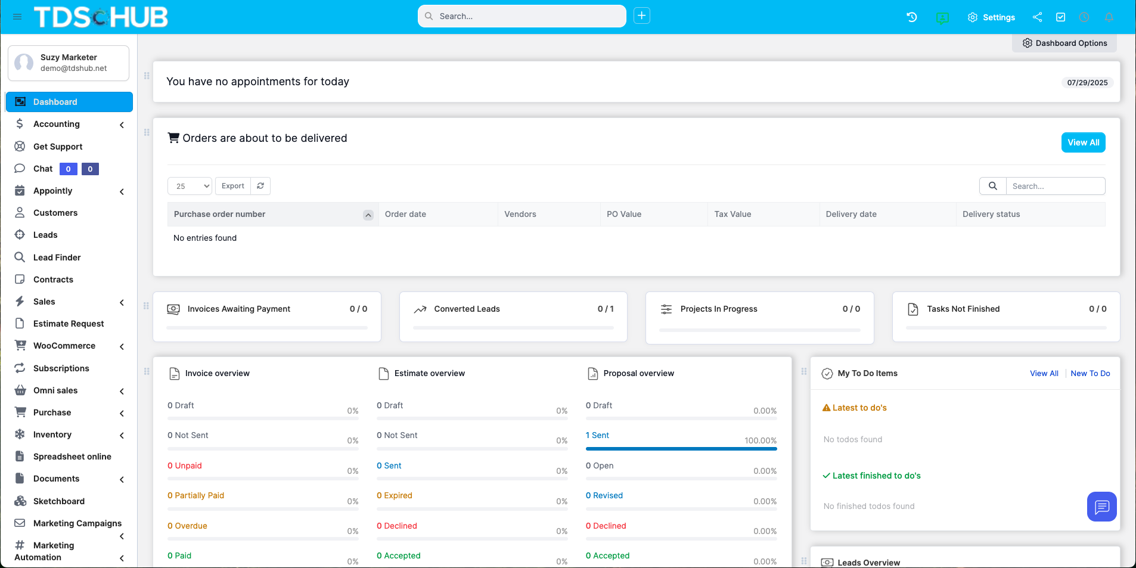Open the history icon in top bar
Screen dimensions: 1136x568
tap(911, 17)
